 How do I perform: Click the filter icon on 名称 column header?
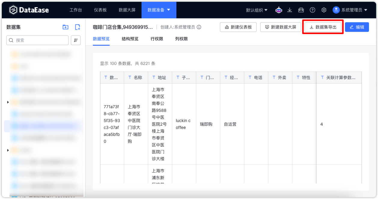click(x=130, y=77)
